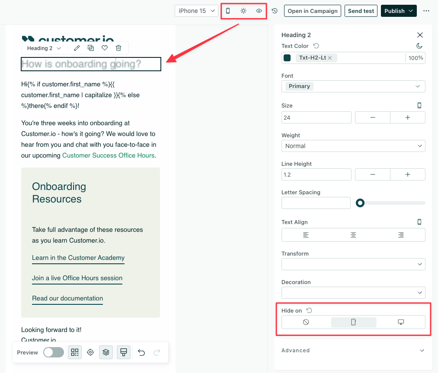Click the Open in Campaign button
The height and width of the screenshot is (373, 438).
(313, 11)
